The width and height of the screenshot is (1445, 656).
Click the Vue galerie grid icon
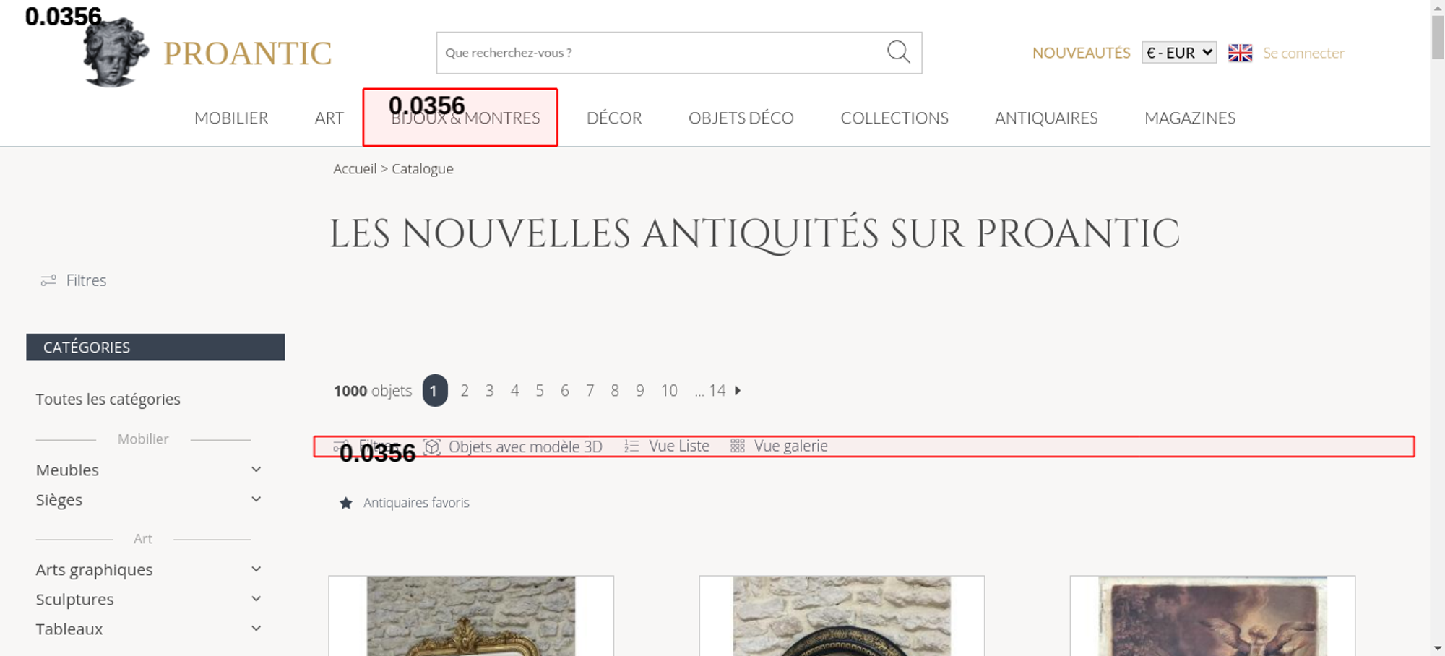click(737, 446)
